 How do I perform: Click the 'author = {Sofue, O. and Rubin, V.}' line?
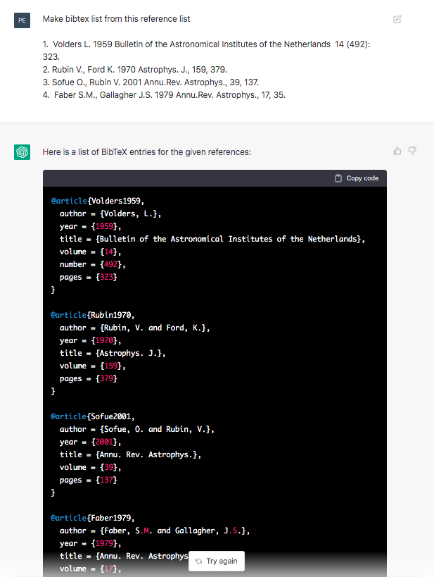[x=136, y=429]
